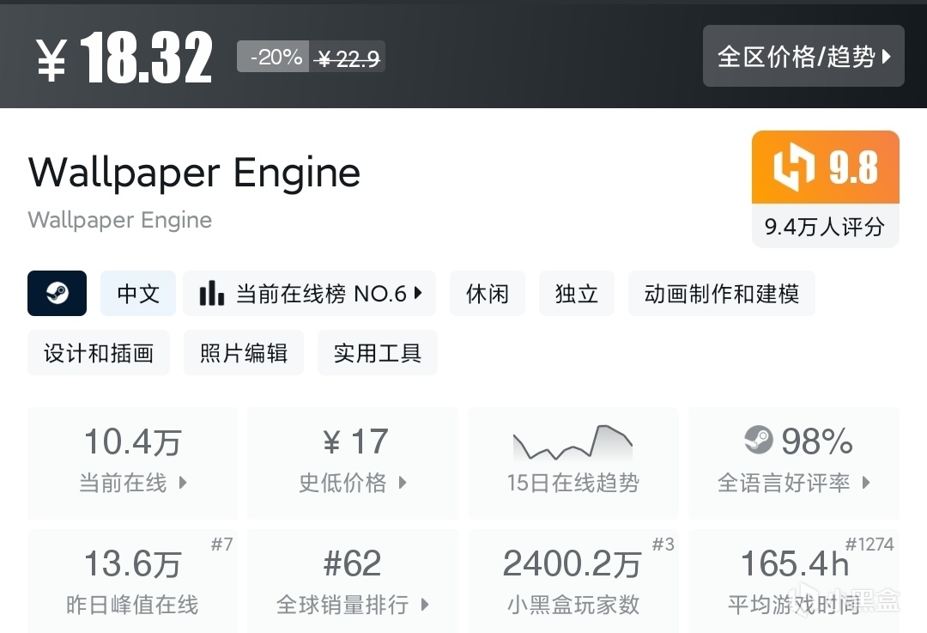Click the large Wallpaper Engine title
This screenshot has width=927, height=633.
tap(194, 173)
